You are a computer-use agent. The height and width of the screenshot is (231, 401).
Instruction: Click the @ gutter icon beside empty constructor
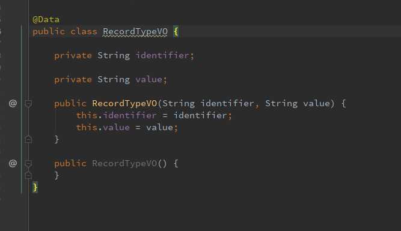tap(13, 163)
